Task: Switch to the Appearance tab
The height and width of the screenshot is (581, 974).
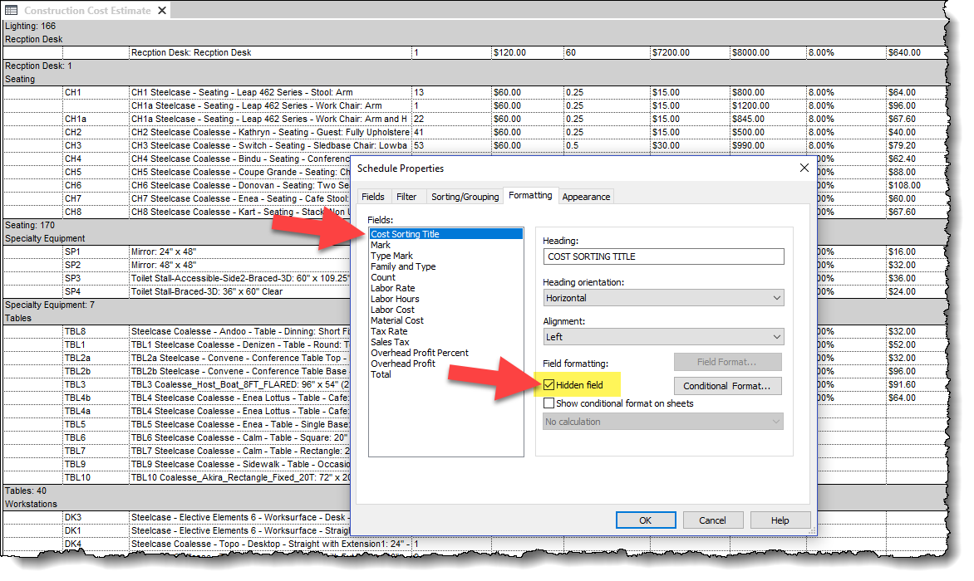Action: pyautogui.click(x=586, y=197)
